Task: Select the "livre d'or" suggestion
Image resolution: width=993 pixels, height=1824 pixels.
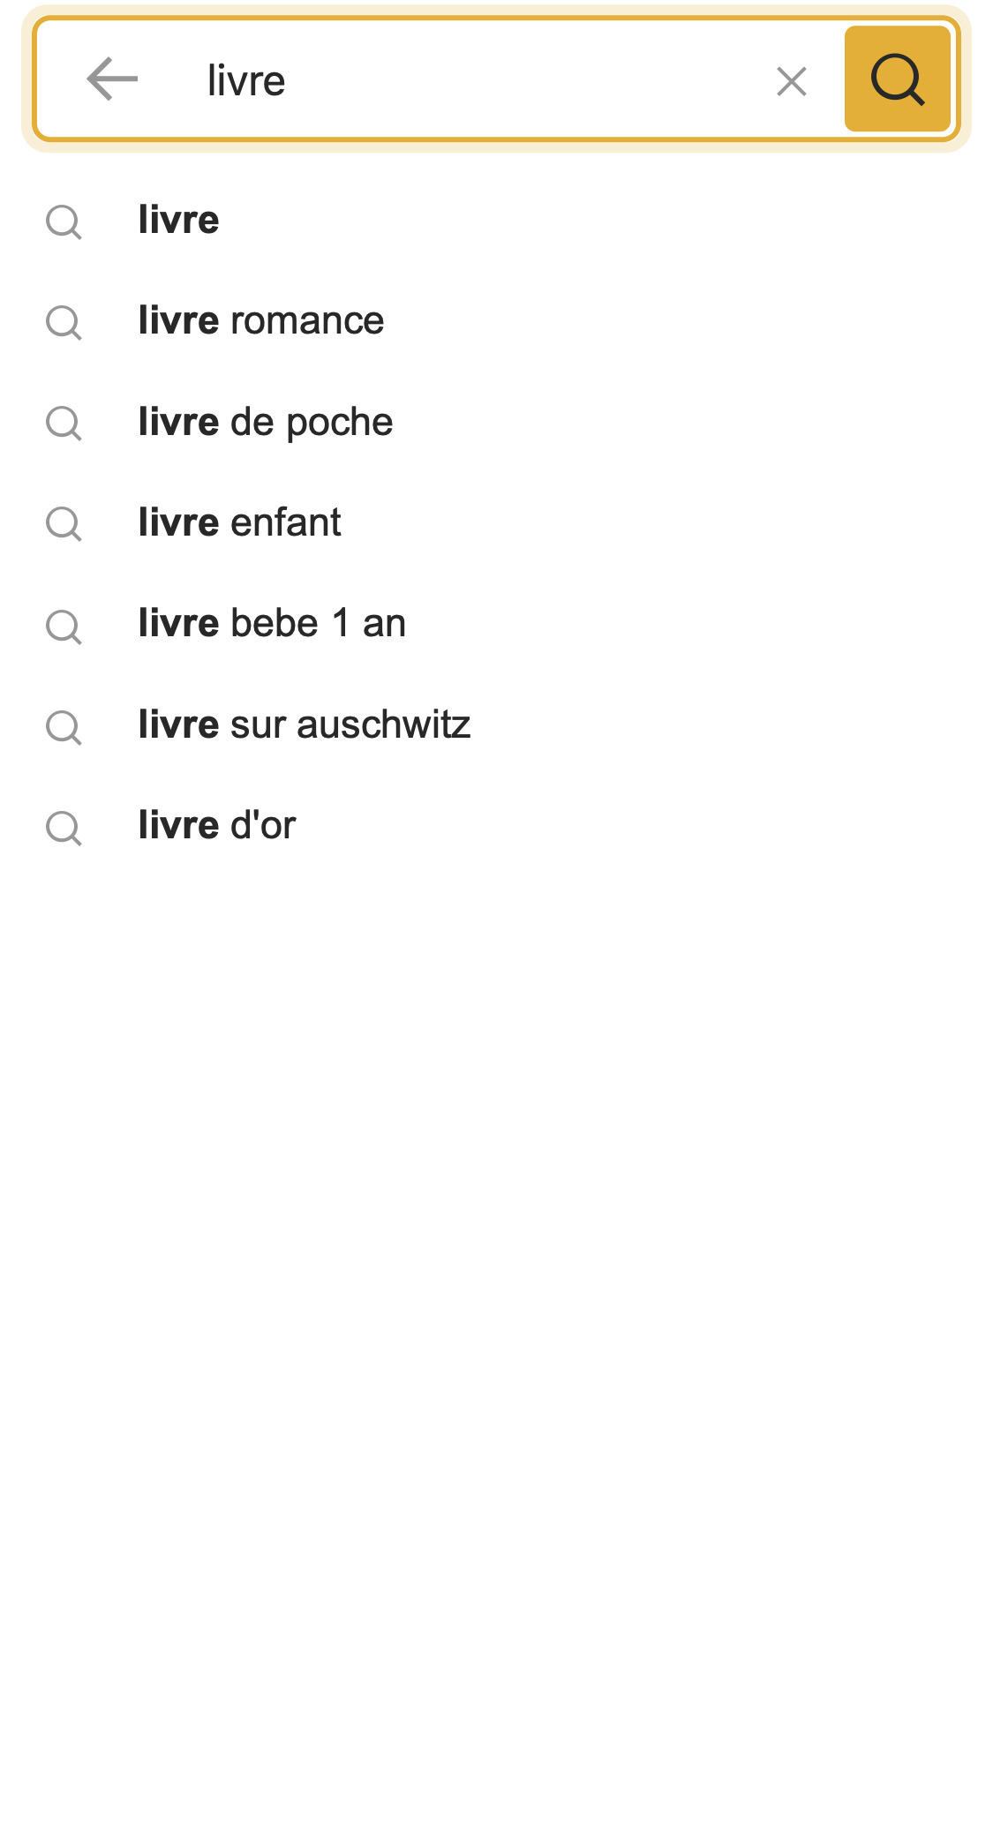Action: pyautogui.click(x=216, y=825)
